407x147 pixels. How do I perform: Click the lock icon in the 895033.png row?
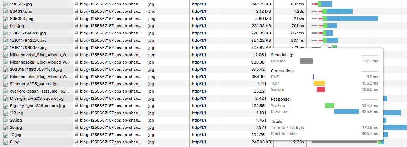click(77, 19)
